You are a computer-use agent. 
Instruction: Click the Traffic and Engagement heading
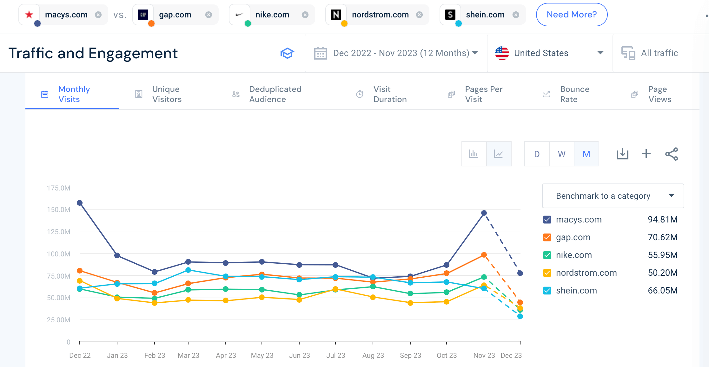pos(93,53)
